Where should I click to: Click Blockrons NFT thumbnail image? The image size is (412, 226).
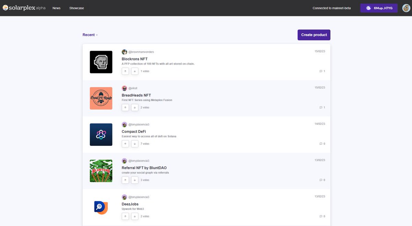click(x=101, y=62)
